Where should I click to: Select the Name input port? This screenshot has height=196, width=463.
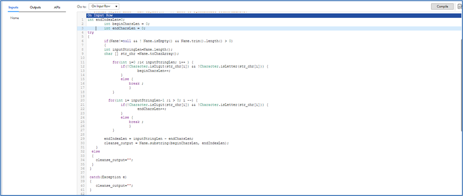tap(14, 18)
